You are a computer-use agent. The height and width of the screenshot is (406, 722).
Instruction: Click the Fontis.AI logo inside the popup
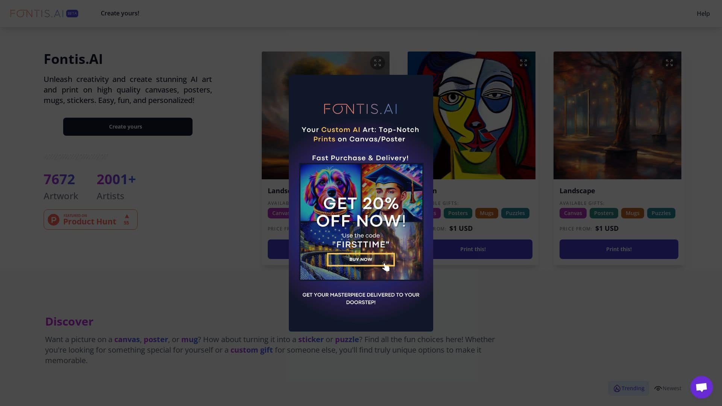[x=361, y=109]
